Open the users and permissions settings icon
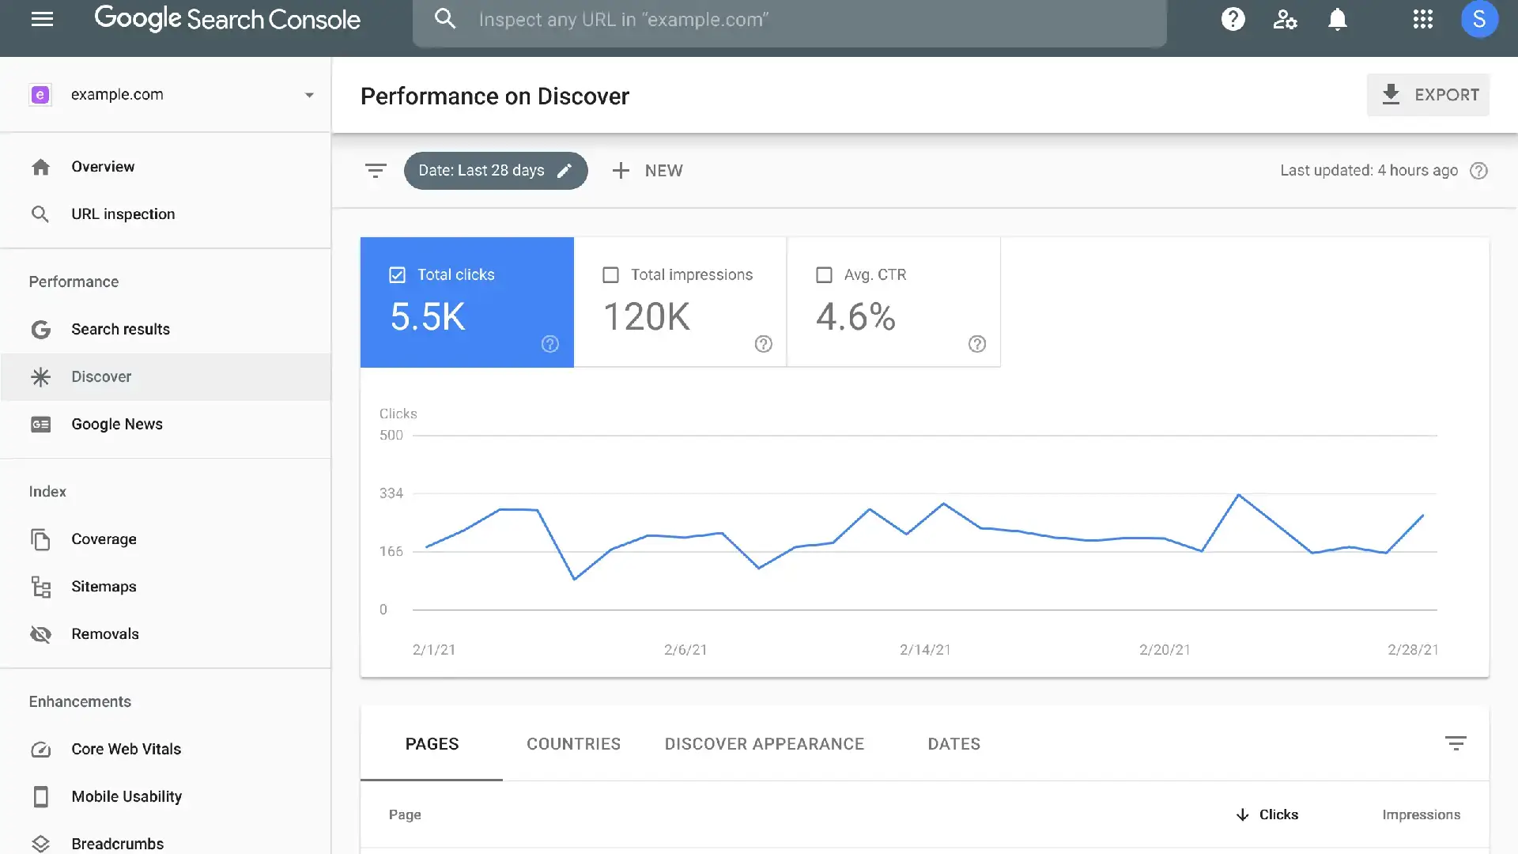 click(x=1285, y=19)
